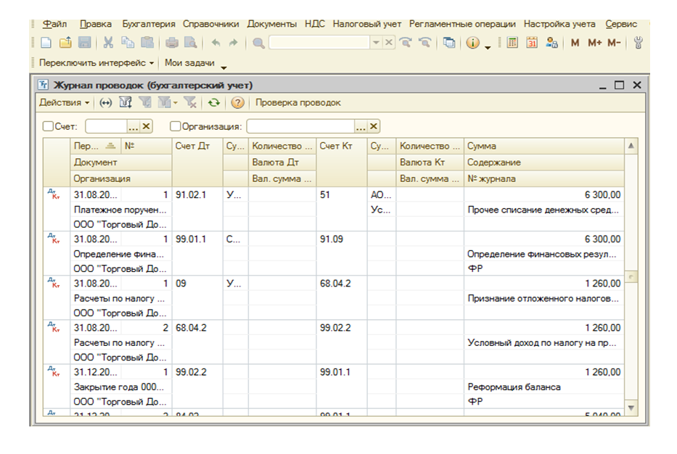
Task: Open the calculator icon in the toolbar
Action: tap(512, 44)
